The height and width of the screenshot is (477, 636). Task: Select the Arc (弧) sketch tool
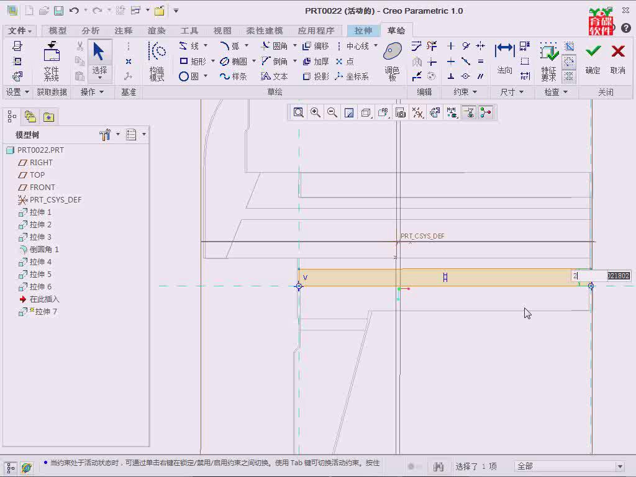(230, 46)
